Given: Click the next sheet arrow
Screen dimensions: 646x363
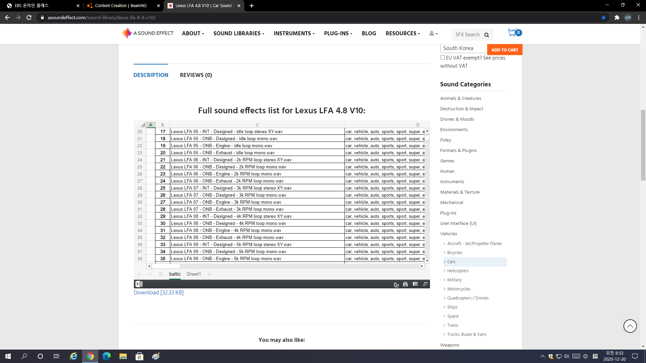Looking at the screenshot, I should tap(150, 274).
